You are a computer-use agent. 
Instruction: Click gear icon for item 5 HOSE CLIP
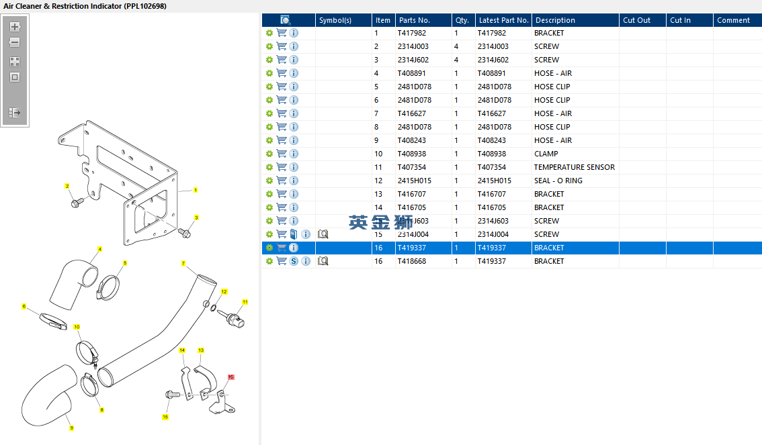point(269,87)
